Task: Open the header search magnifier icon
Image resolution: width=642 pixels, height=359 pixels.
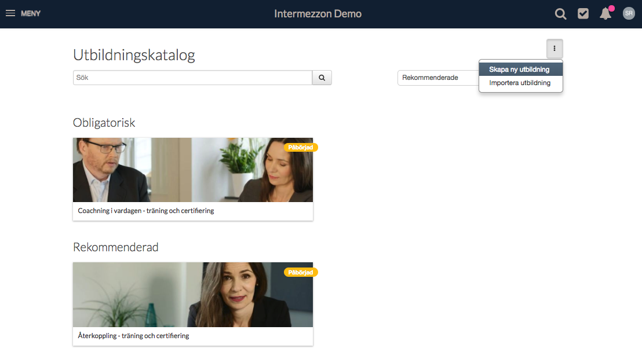Action: click(560, 14)
